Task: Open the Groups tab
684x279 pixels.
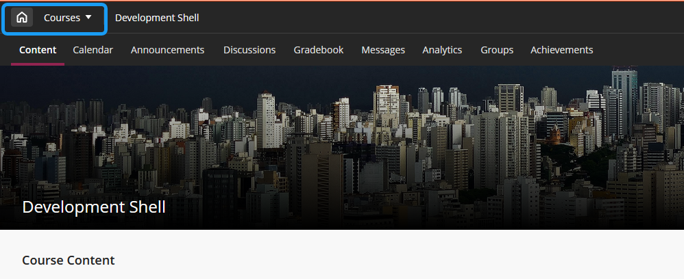Action: (497, 50)
